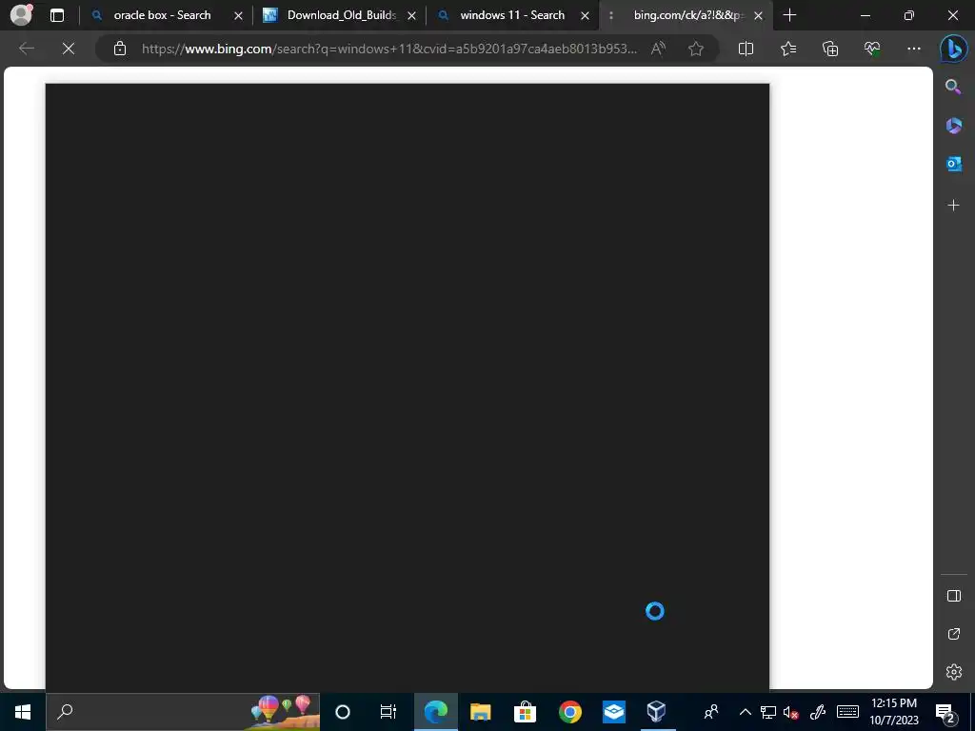This screenshot has height=731, width=975.
Task: Open Outlook in the sidebar
Action: click(953, 164)
